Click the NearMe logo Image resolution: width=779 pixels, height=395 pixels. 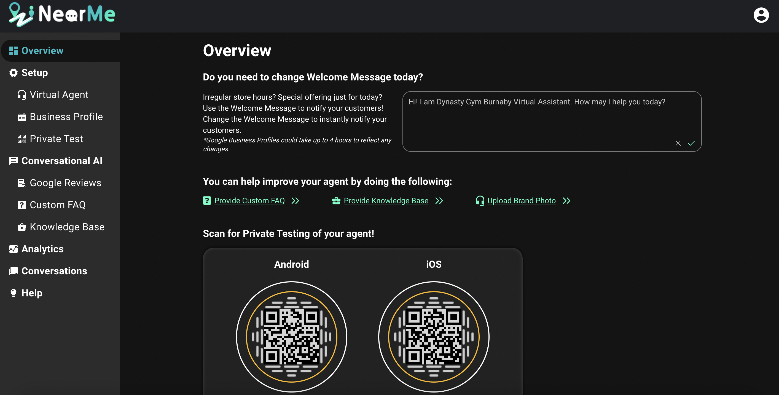[x=62, y=14]
